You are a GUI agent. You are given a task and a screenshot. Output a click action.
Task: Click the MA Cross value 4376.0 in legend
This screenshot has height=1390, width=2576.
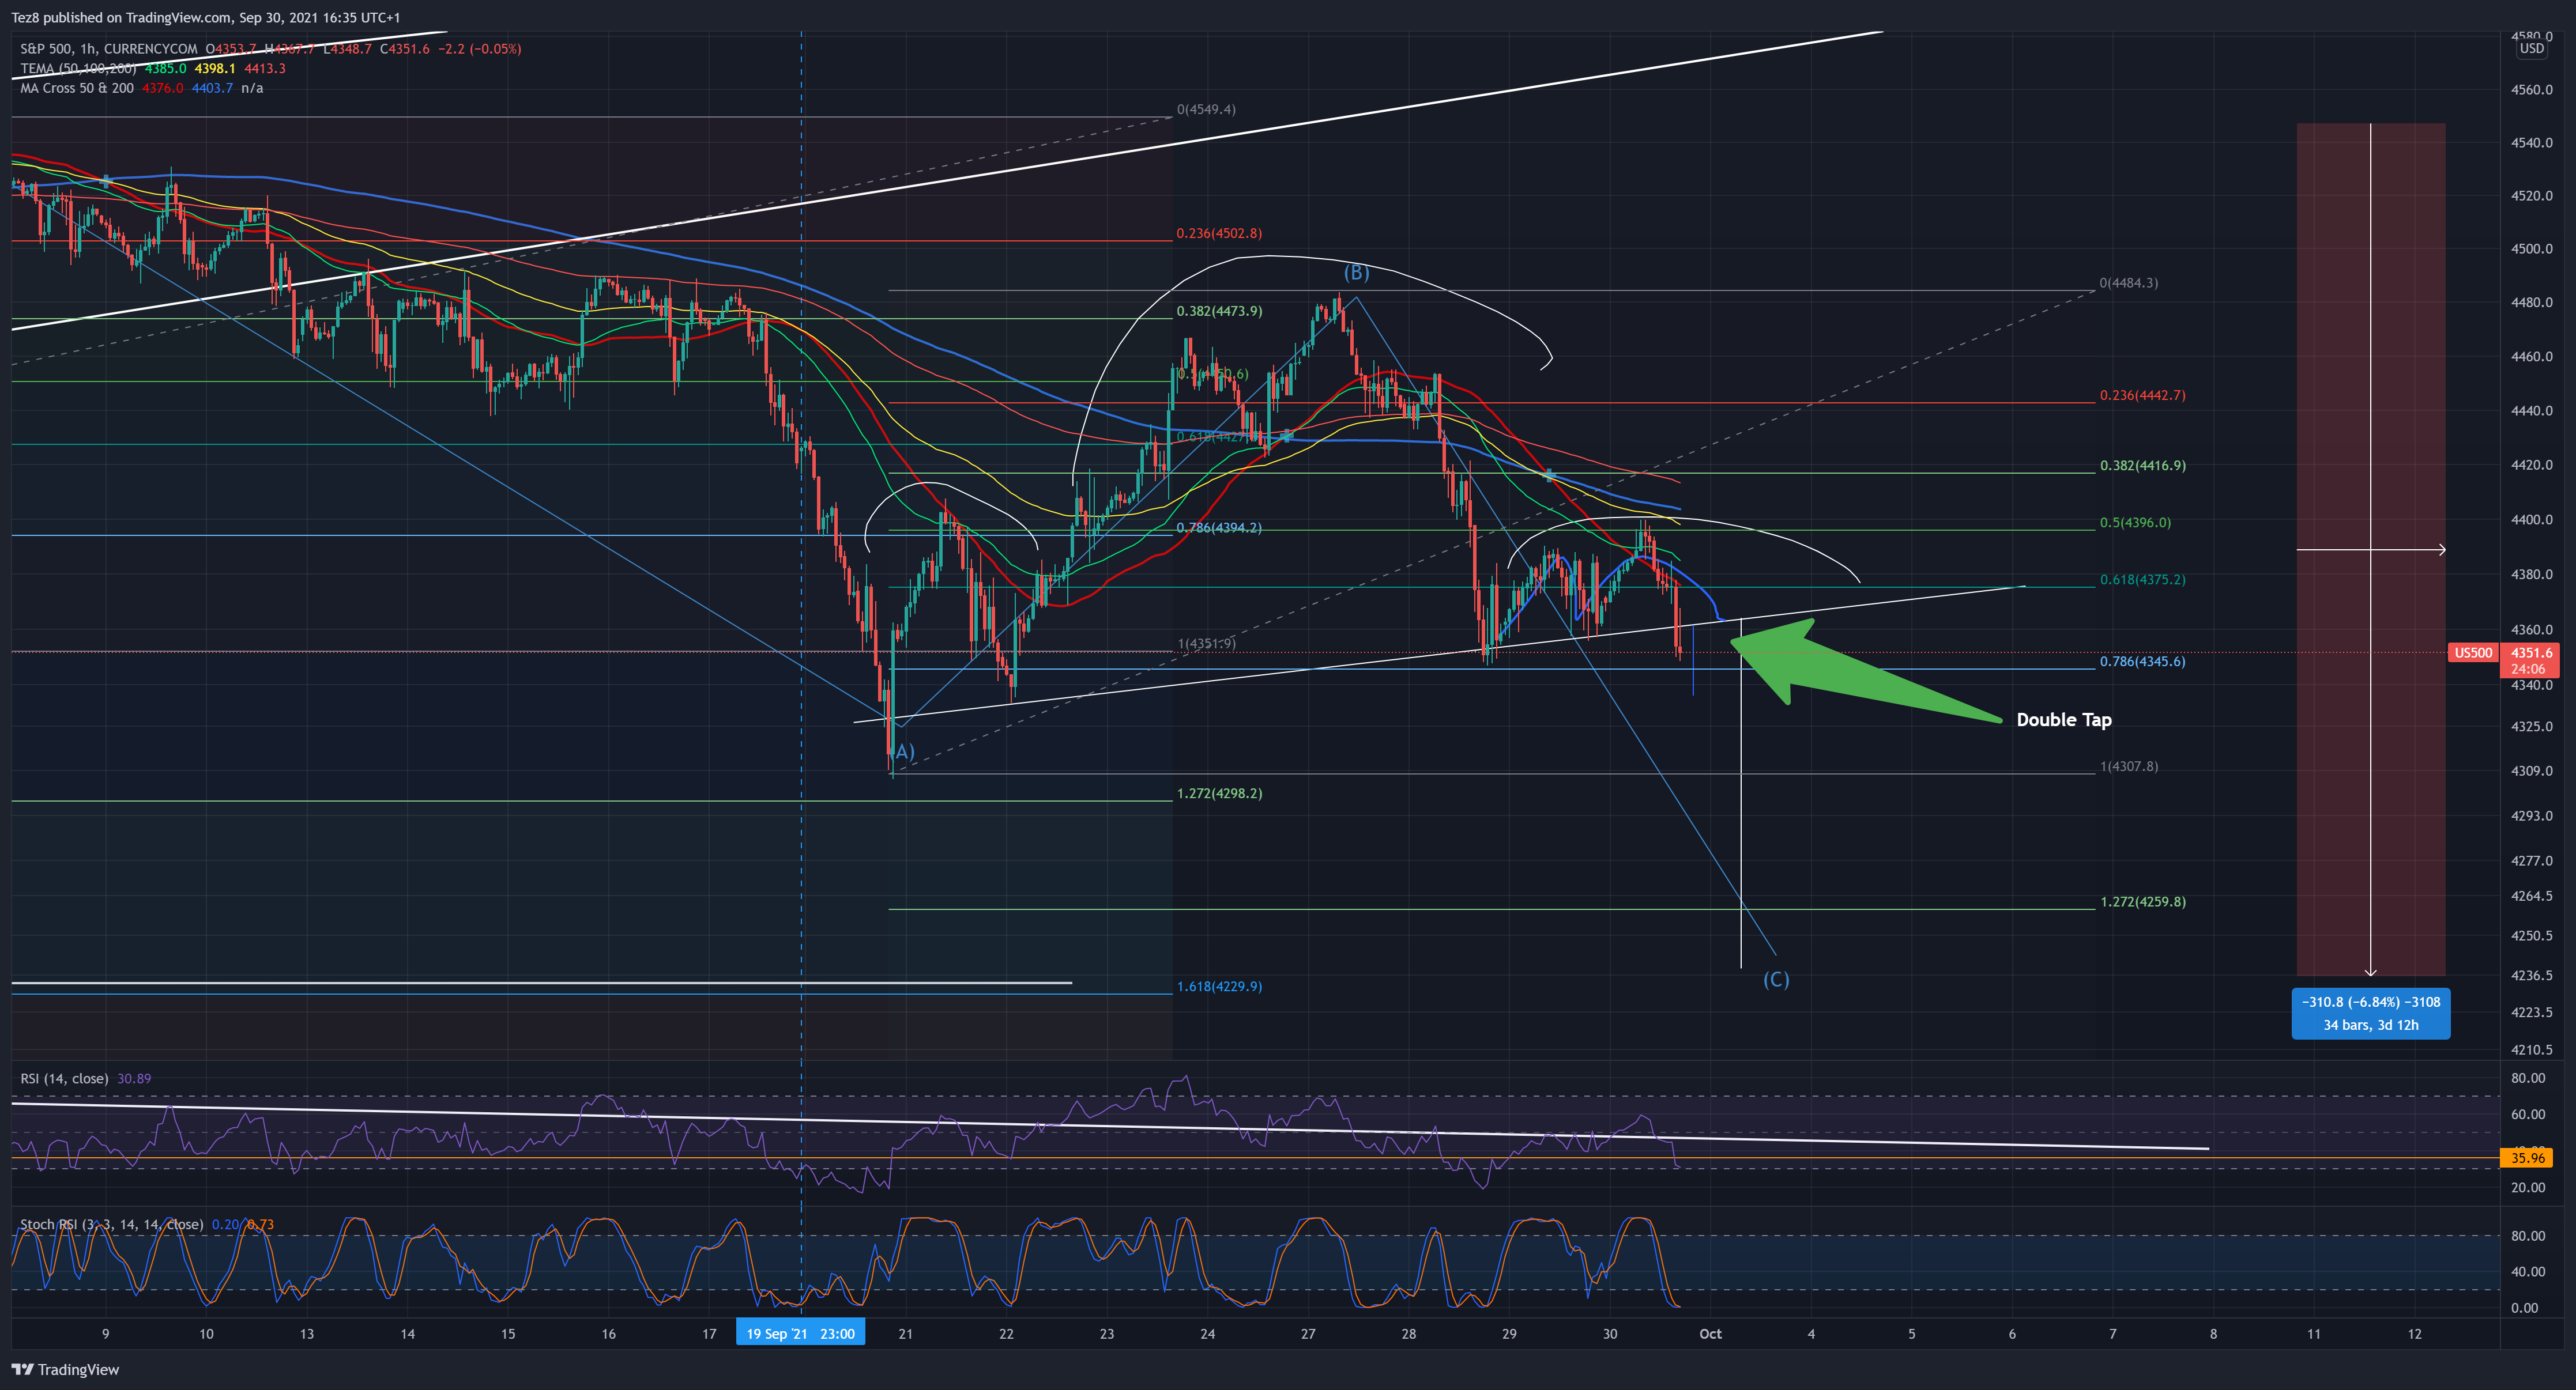(x=163, y=88)
